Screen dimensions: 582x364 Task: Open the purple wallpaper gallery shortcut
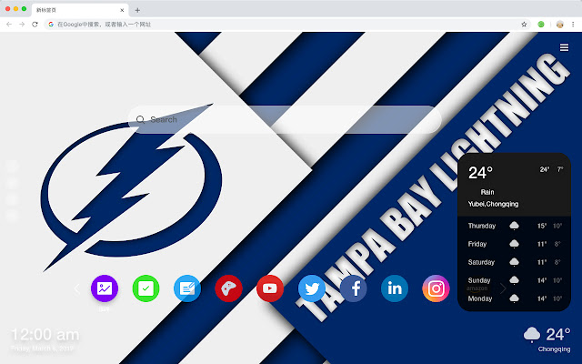pos(105,288)
